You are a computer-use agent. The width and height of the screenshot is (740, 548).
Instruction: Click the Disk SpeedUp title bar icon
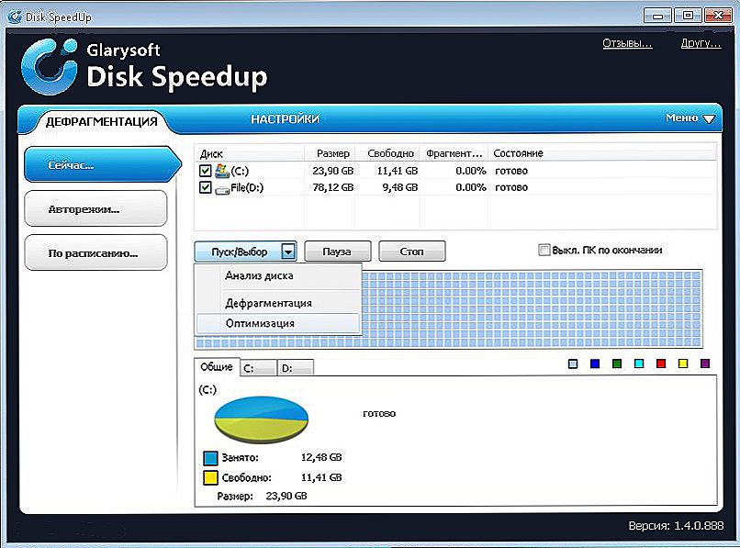(15, 17)
